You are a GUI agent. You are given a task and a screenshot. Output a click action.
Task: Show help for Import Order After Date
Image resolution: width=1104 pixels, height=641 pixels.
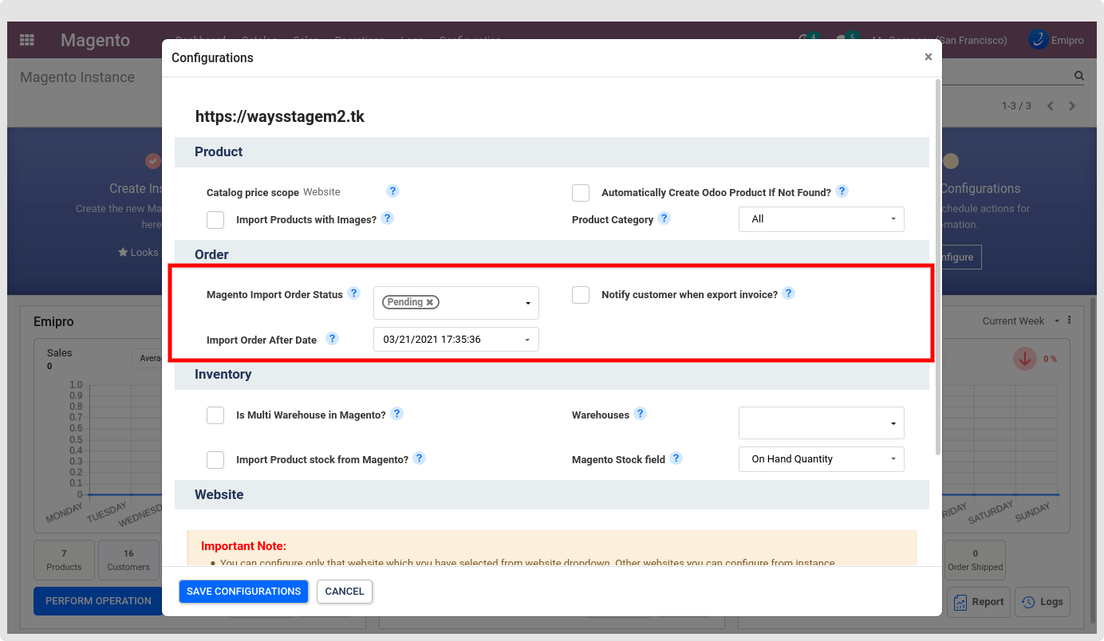tap(332, 339)
